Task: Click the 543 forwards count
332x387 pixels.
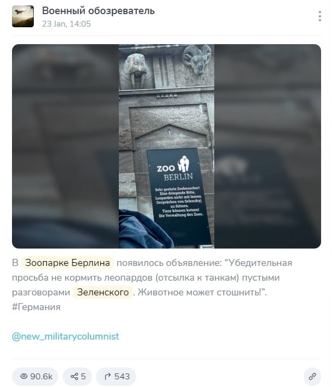Action: pyautogui.click(x=122, y=377)
